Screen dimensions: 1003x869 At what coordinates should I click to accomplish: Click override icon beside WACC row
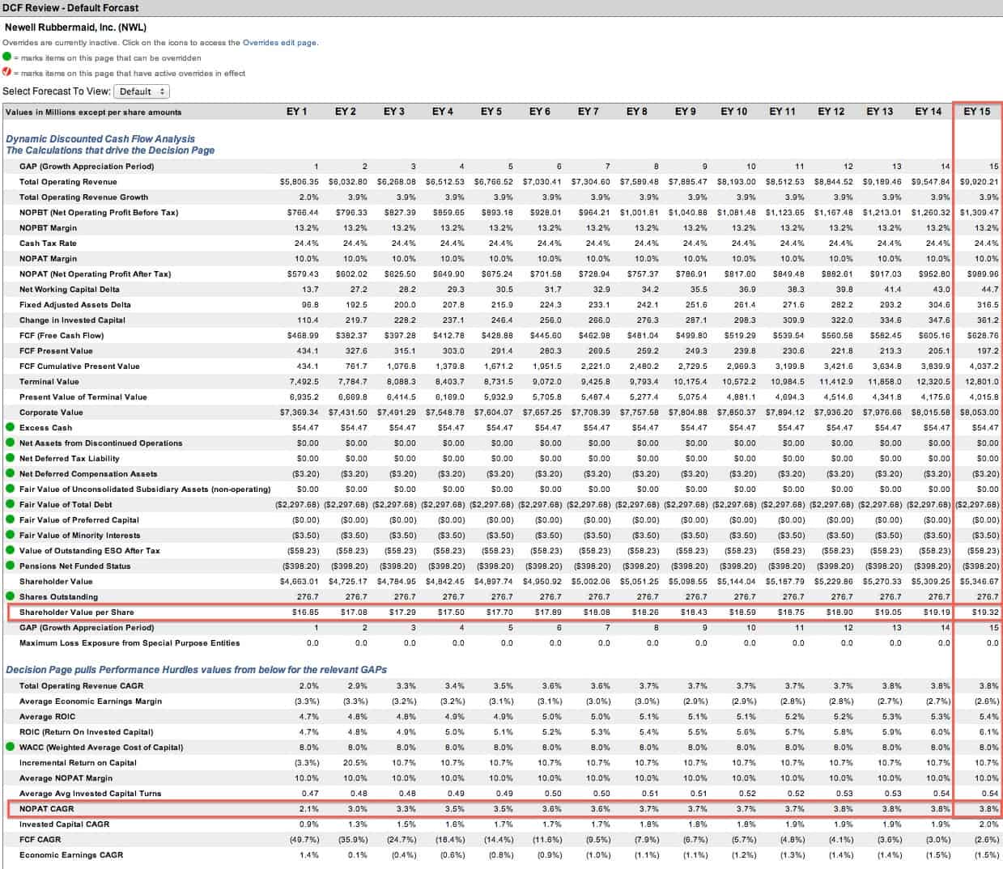tap(10, 747)
